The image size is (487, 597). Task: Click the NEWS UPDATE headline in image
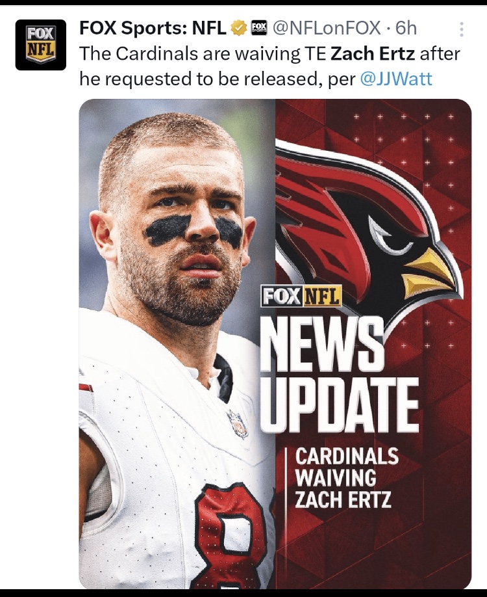[338, 375]
